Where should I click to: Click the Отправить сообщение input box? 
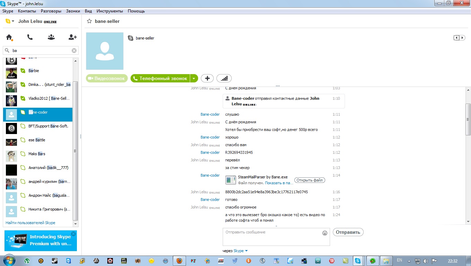click(276, 237)
